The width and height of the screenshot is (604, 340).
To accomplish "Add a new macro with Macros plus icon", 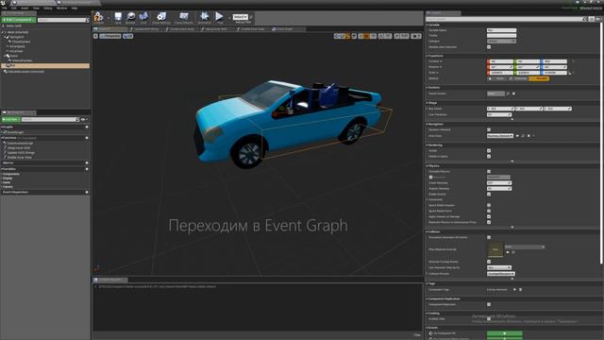I will [x=87, y=162].
